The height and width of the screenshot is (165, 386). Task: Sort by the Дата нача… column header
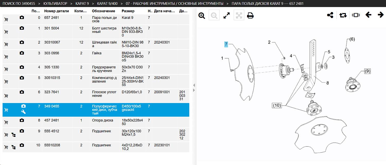click(164, 11)
